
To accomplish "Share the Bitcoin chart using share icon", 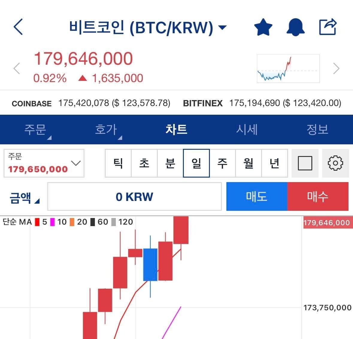I will 328,26.
